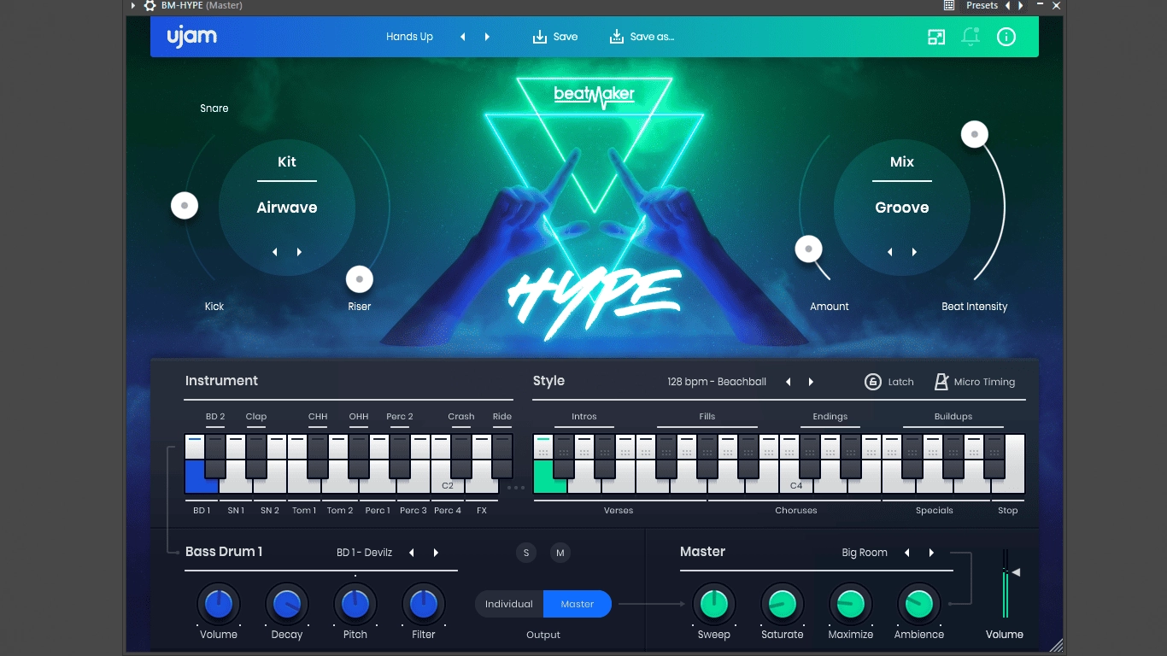Screen dimensions: 1167x656
Task: Select next preset with right arrow by Hands Up
Action: click(487, 37)
